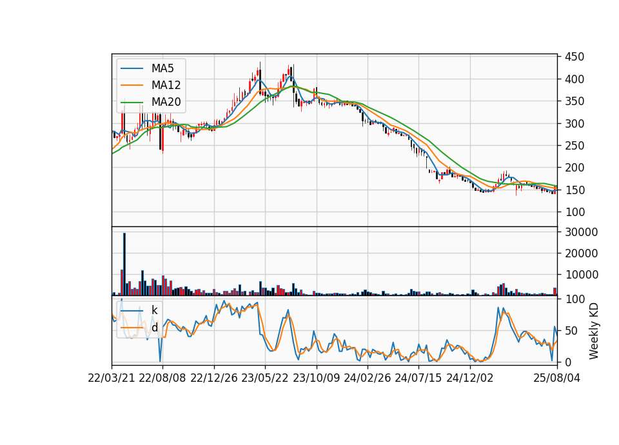Viewport: 619px width, 445px height.
Task: Click the Weekly KD axis title
Action: tap(594, 331)
